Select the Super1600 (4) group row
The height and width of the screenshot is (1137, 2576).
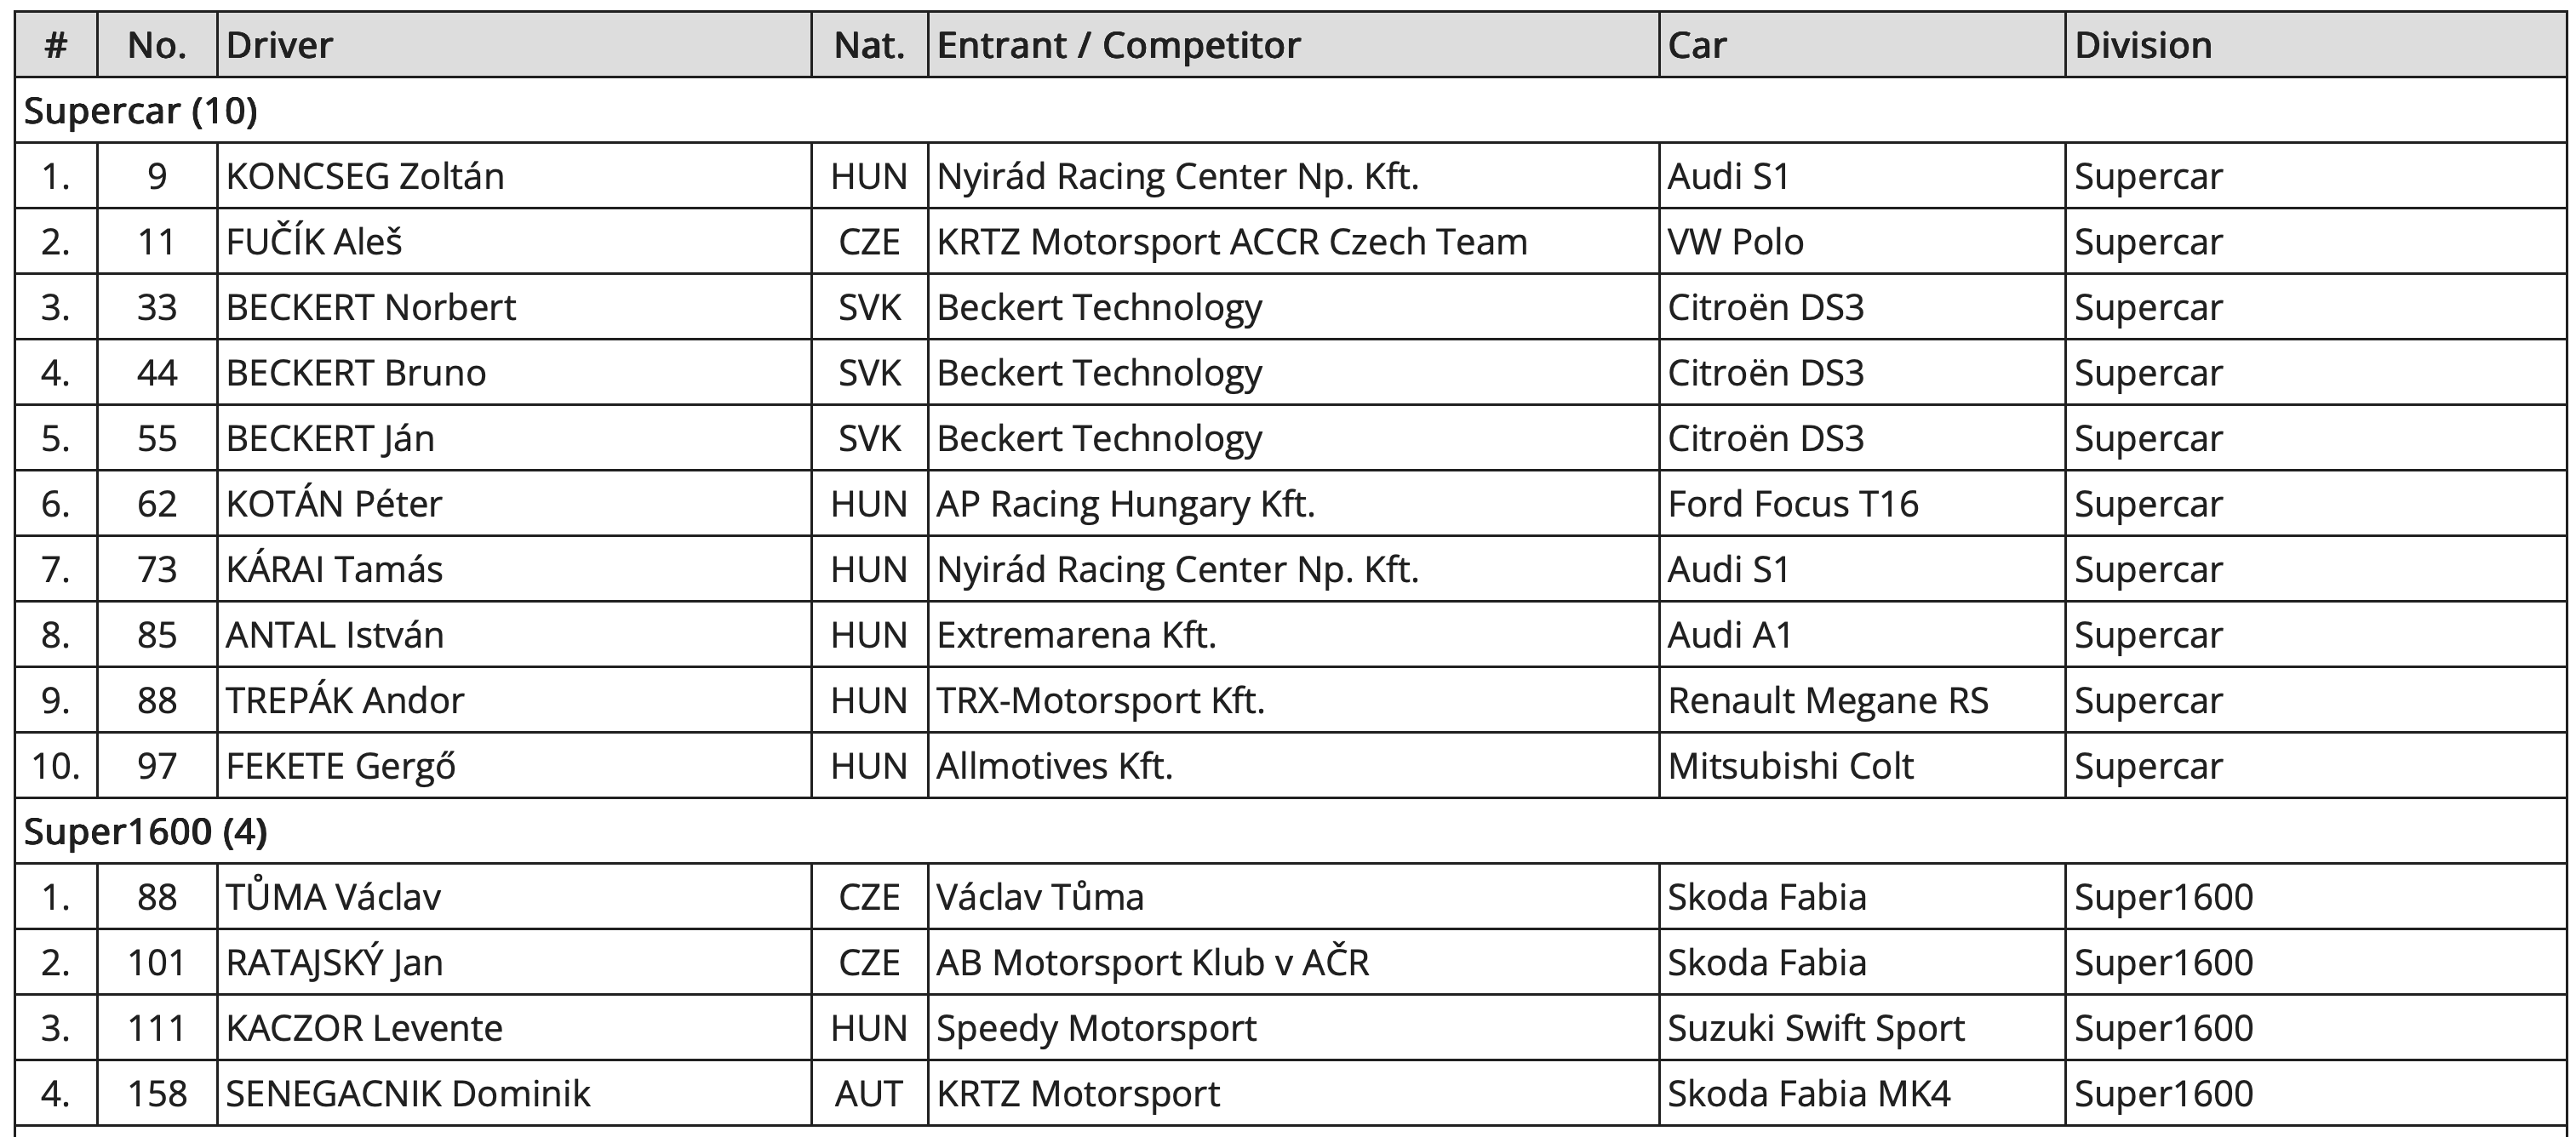coord(146,831)
